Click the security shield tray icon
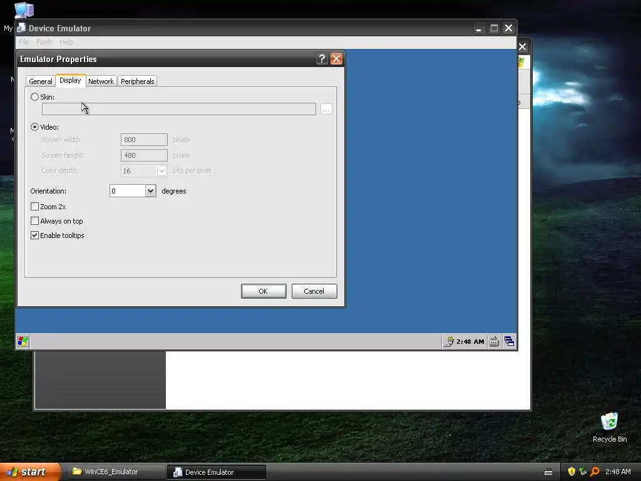This screenshot has height=481, width=641. (x=572, y=472)
